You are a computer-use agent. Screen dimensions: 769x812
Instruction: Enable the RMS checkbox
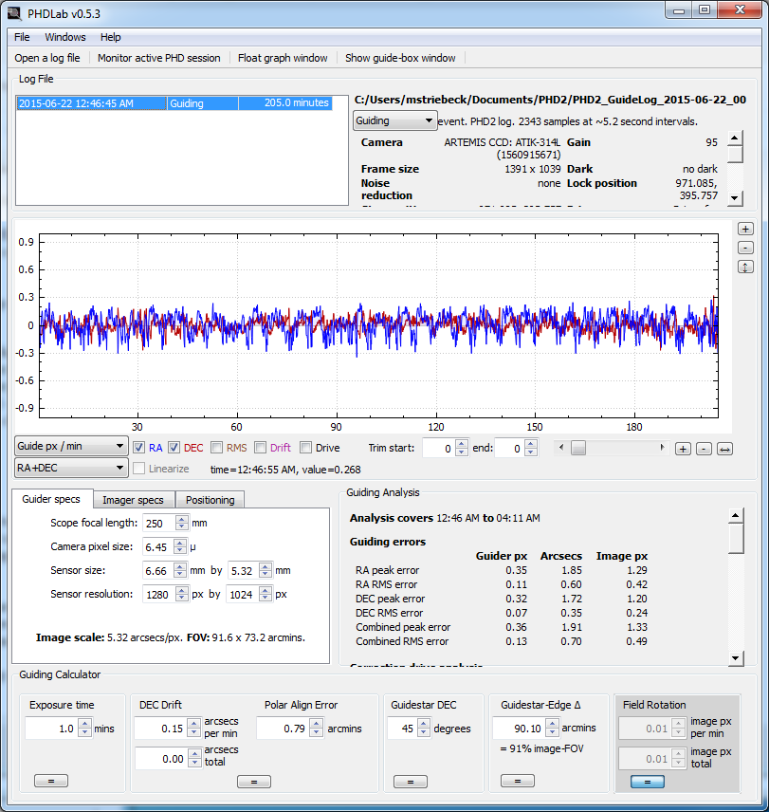coord(217,448)
